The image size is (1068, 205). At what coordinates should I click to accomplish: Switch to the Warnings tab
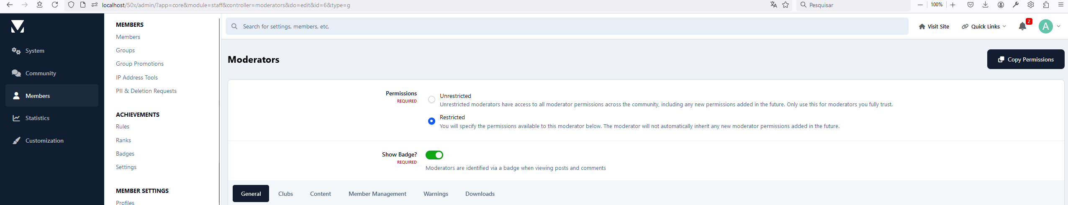pyautogui.click(x=436, y=194)
